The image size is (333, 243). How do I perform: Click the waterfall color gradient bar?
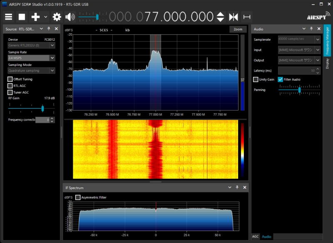coord(242,149)
